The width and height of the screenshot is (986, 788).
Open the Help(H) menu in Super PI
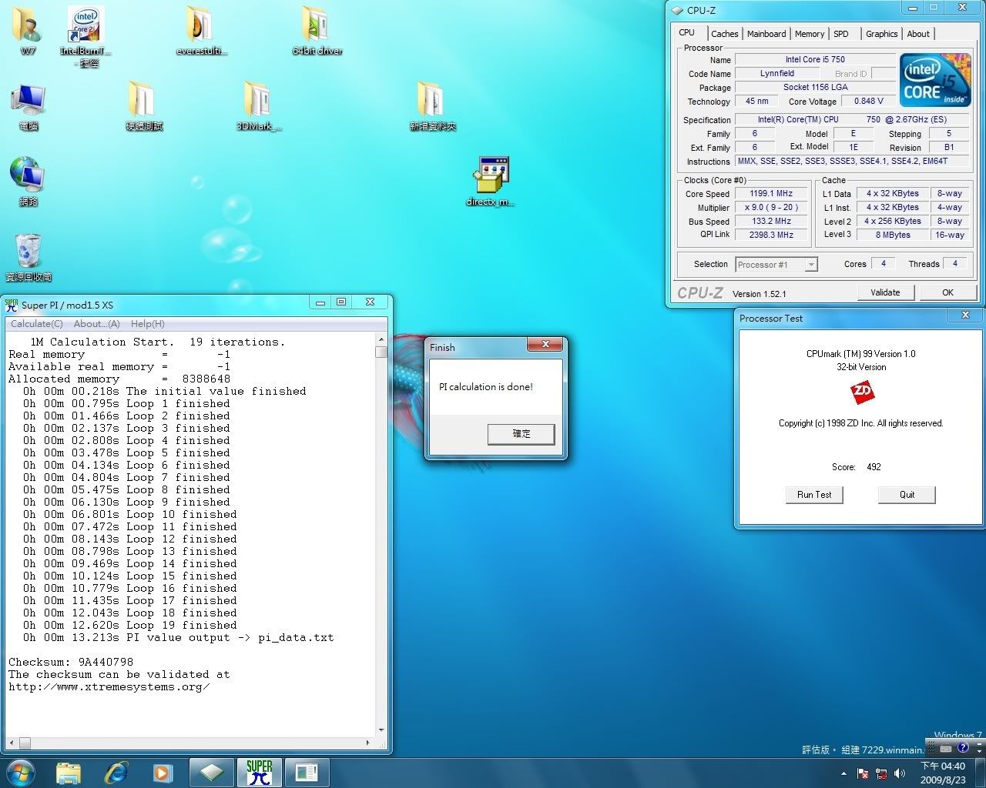click(147, 324)
